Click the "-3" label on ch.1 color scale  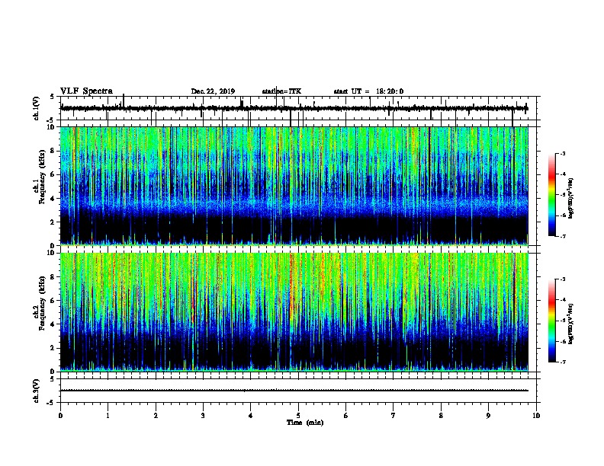[562, 153]
